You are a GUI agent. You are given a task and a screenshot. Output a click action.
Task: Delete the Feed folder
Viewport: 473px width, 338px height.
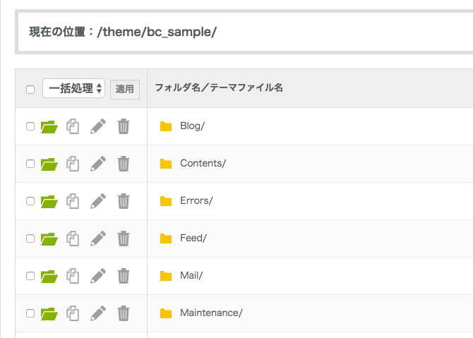pos(124,239)
